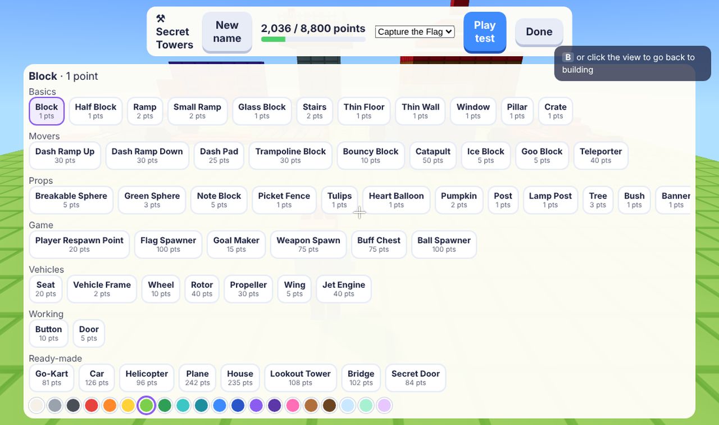Pick the orange color swatch

[110, 405]
